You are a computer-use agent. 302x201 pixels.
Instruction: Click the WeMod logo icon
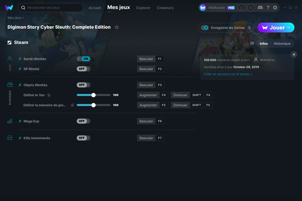(x=9, y=8)
